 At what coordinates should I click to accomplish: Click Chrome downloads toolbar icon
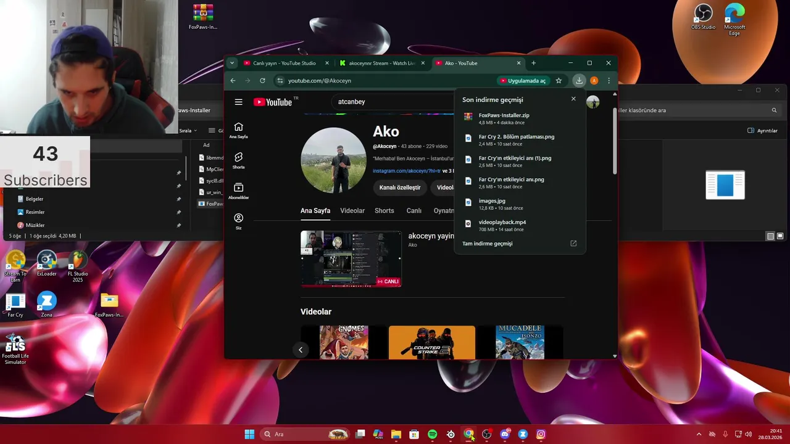coord(579,81)
